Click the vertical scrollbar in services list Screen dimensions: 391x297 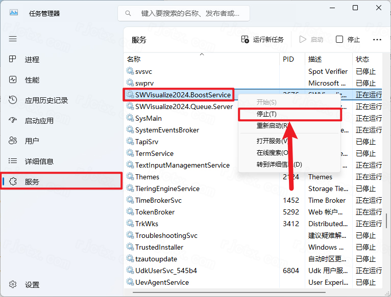pos(386,220)
